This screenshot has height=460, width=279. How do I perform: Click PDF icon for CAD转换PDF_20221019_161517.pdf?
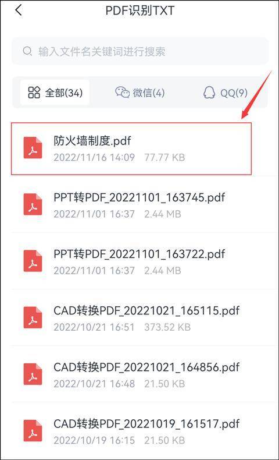coord(33,431)
